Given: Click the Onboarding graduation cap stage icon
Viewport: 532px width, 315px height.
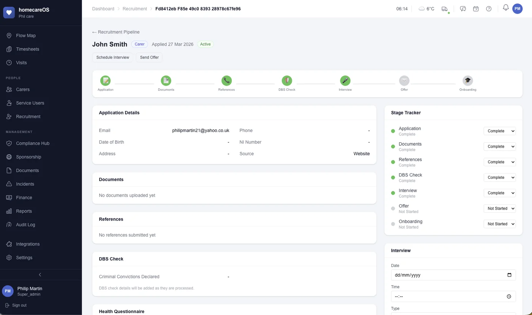Looking at the screenshot, I should (x=468, y=81).
